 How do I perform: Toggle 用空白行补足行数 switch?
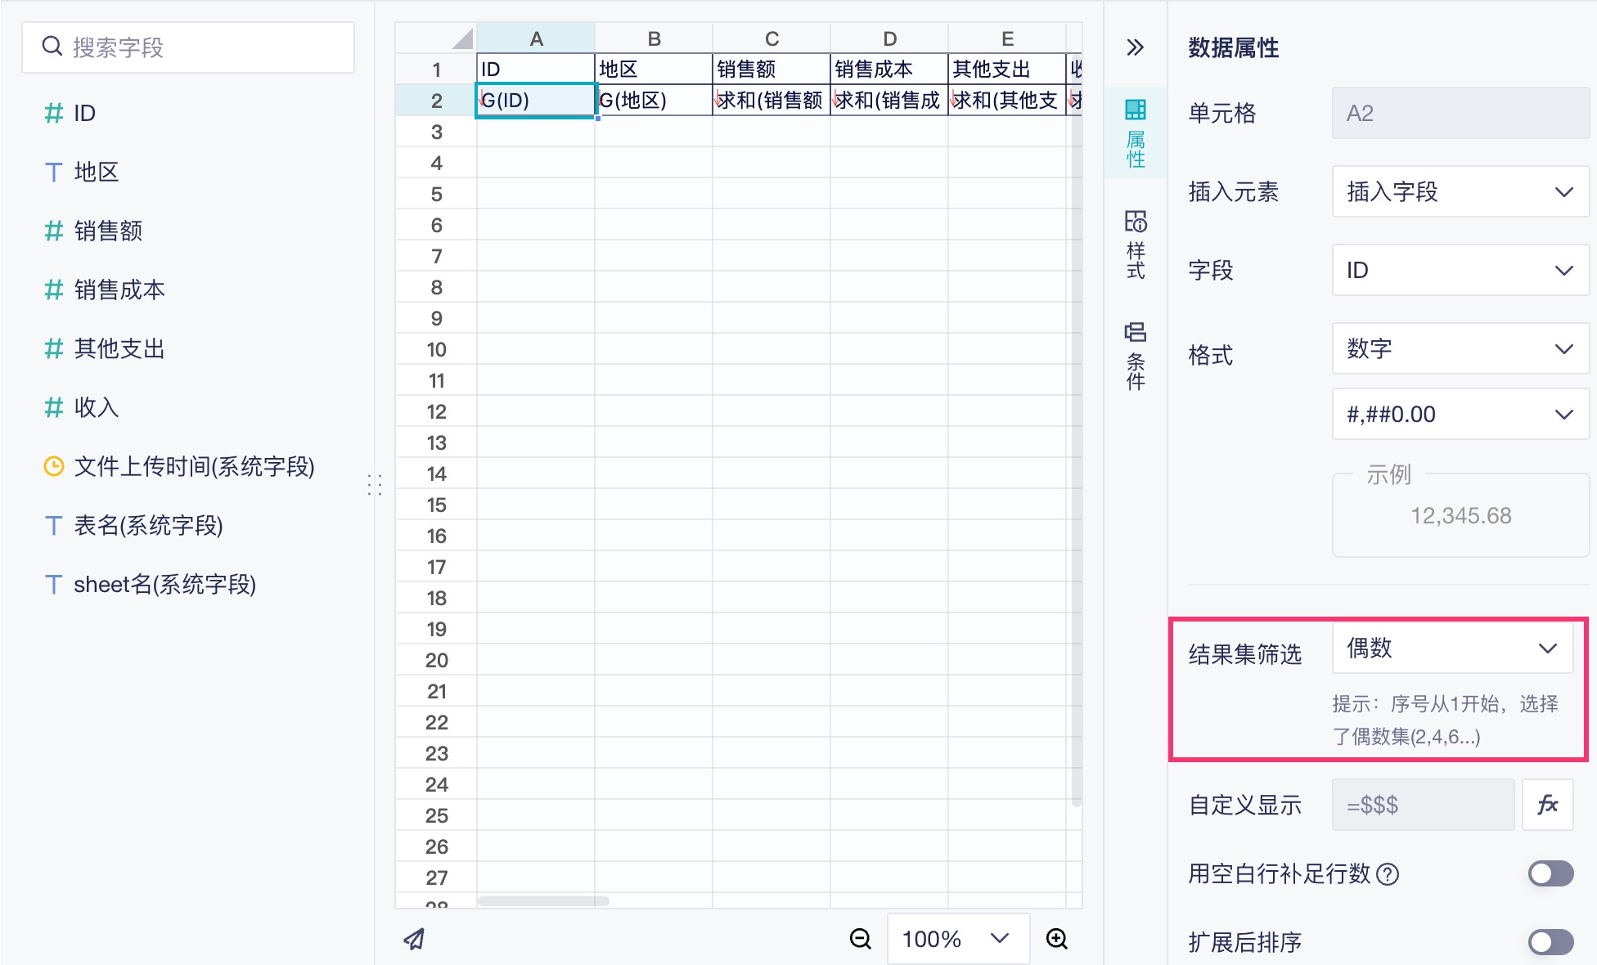(x=1550, y=874)
